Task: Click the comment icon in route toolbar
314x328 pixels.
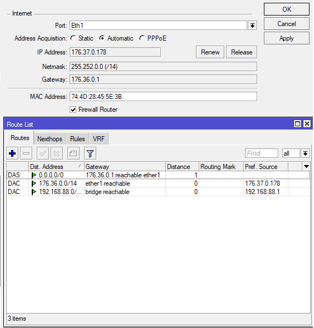Action: coord(73,153)
